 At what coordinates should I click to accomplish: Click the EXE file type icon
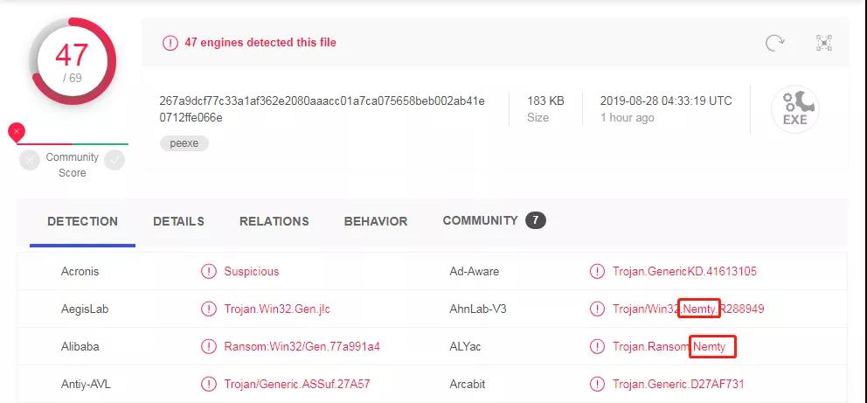[795, 109]
